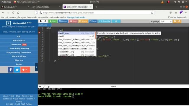The height and width of the screenshot is (106, 189).
Task: Clear the console with the trash icon
Action: pos(48,87)
